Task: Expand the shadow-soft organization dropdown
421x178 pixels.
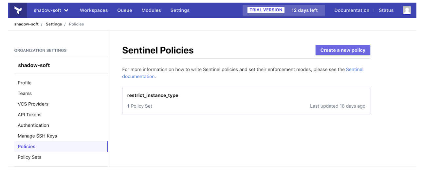Action: tap(51, 10)
